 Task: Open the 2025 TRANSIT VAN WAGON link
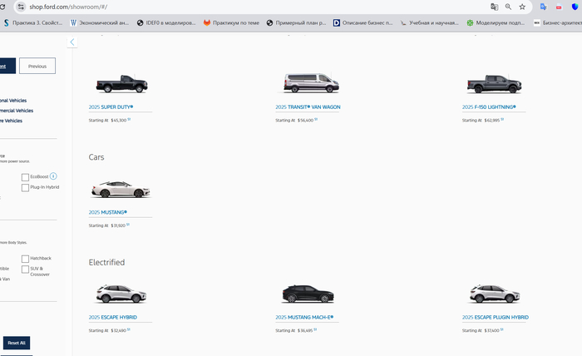coord(308,107)
